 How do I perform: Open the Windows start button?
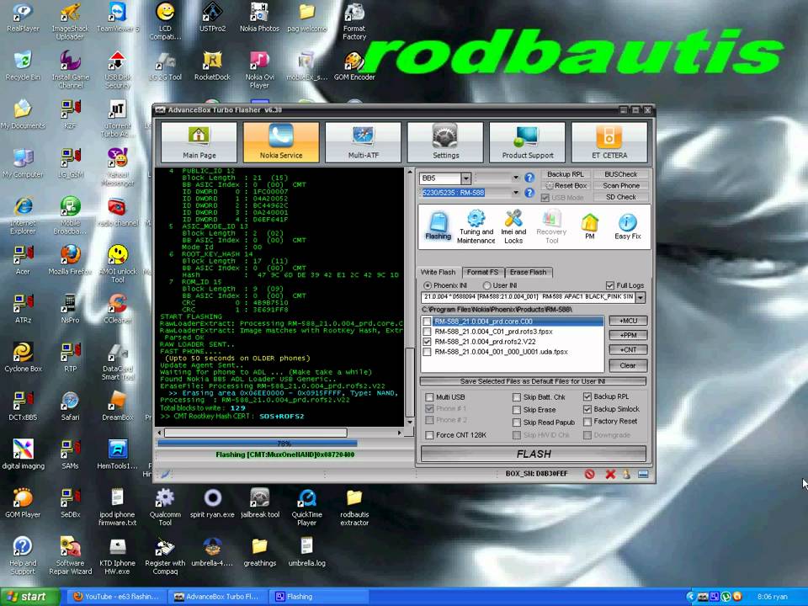pos(30,597)
